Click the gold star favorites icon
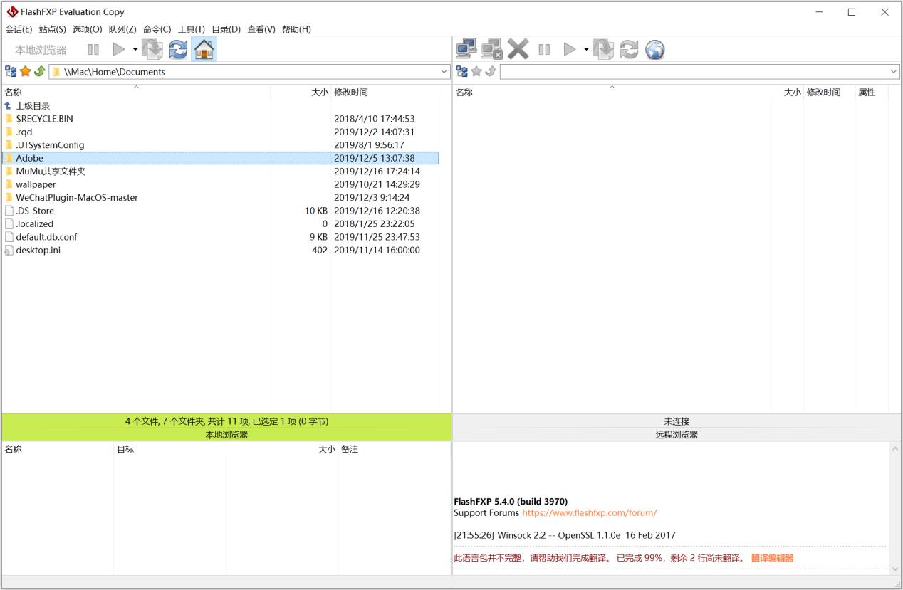Viewport: 903px width, 590px height. [26, 71]
